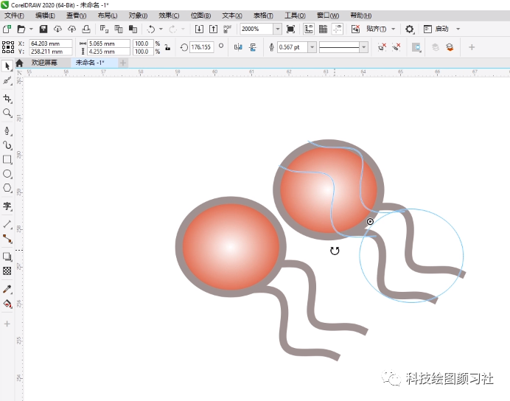Click the object width field 5.065 mm
Viewport: 510px width, 401px height.
(x=108, y=43)
